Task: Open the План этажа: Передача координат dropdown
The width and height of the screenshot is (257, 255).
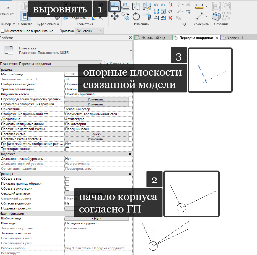Action: (51, 64)
